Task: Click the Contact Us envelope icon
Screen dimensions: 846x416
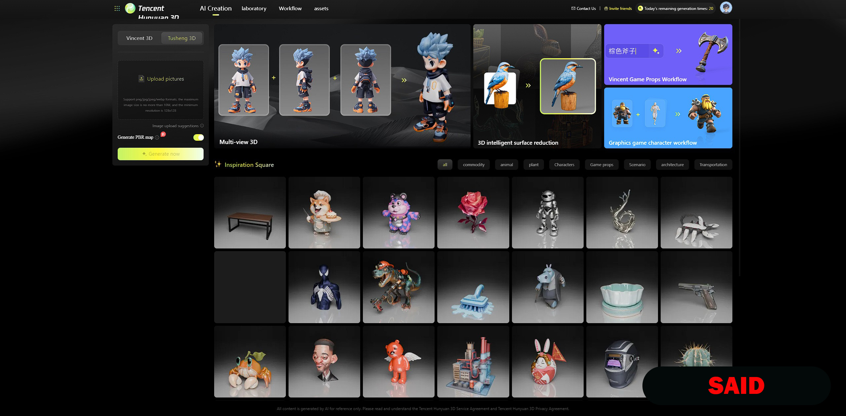Action: click(573, 8)
